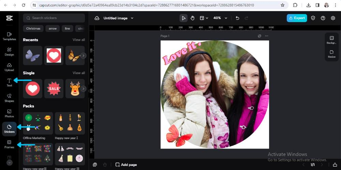Screen dimensions: 341x170
Task: Click the cloud save status icon
Action: pos(97,18)
